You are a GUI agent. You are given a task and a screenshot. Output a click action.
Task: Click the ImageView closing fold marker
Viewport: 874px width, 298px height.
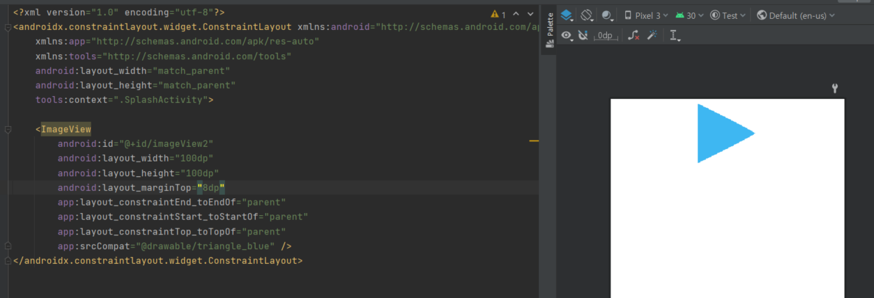click(7, 246)
